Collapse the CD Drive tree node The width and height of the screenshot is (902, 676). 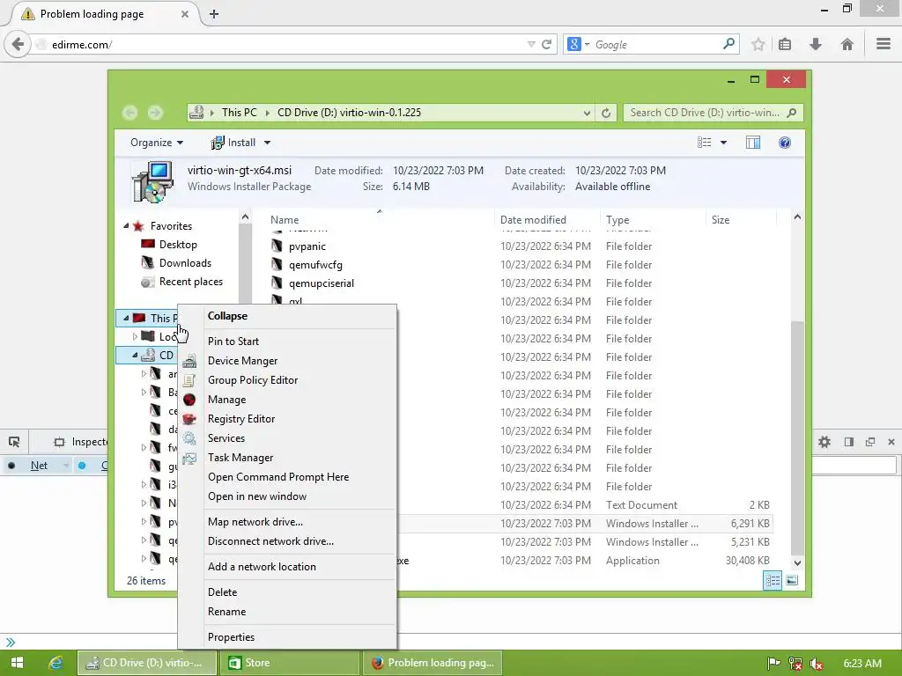point(135,355)
